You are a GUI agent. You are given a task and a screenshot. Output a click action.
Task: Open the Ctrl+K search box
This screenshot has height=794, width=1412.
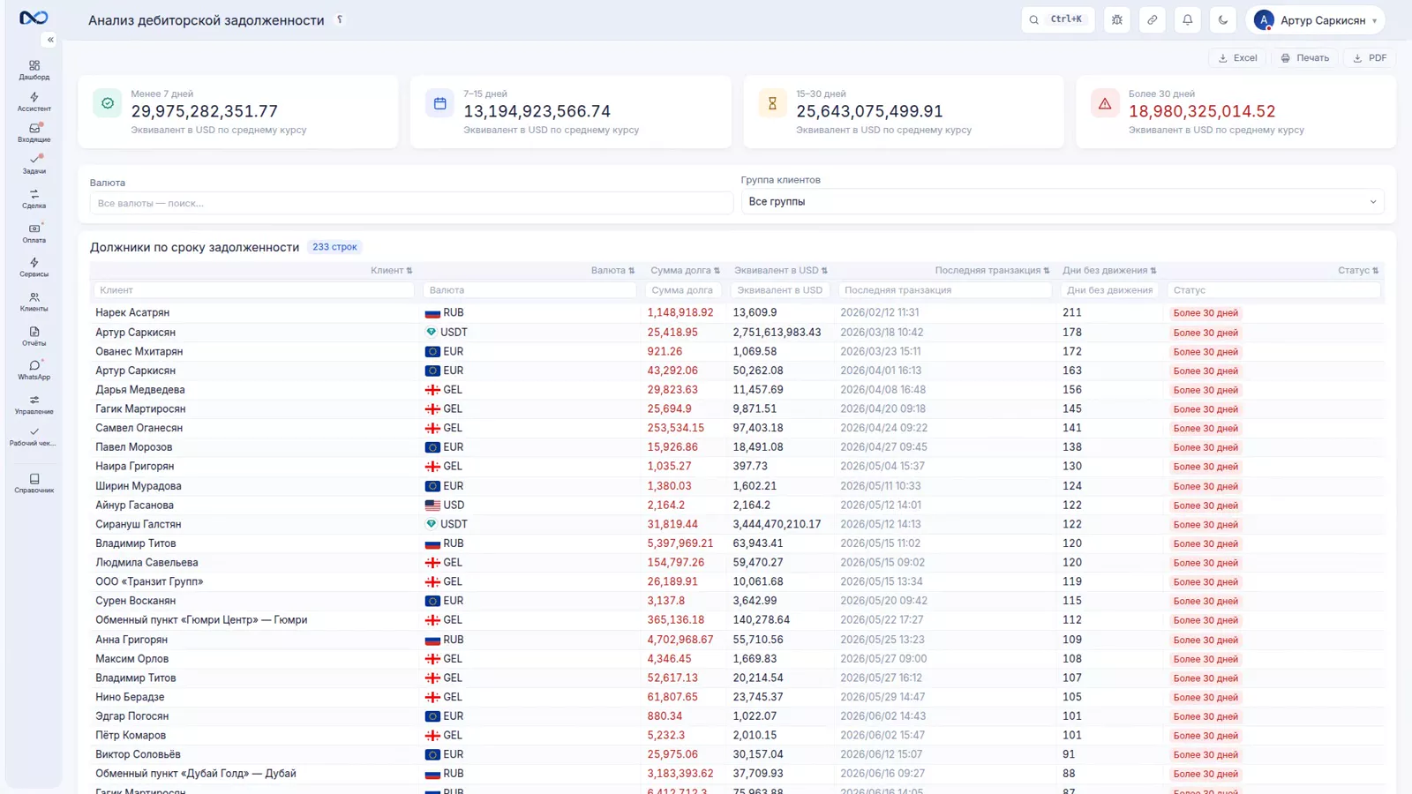click(x=1058, y=19)
